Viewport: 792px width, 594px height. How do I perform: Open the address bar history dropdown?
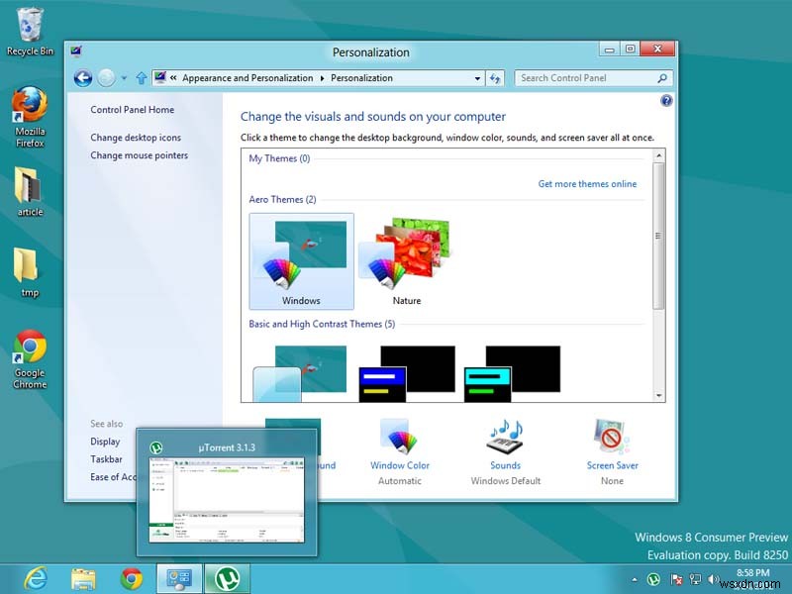pos(477,77)
